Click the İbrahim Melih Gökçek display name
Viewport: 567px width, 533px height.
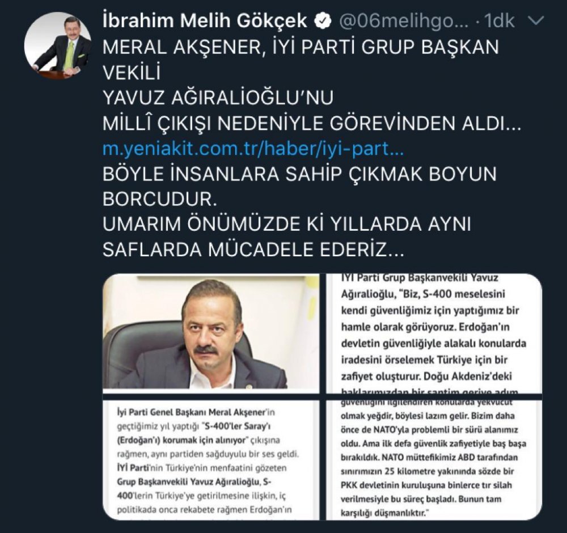(205, 20)
